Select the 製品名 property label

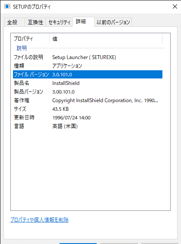tap(21, 83)
